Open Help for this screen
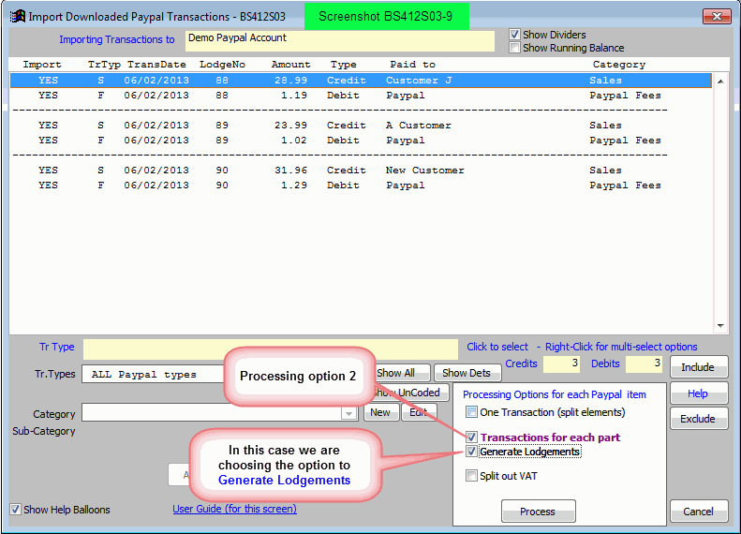The image size is (741, 534). [699, 393]
